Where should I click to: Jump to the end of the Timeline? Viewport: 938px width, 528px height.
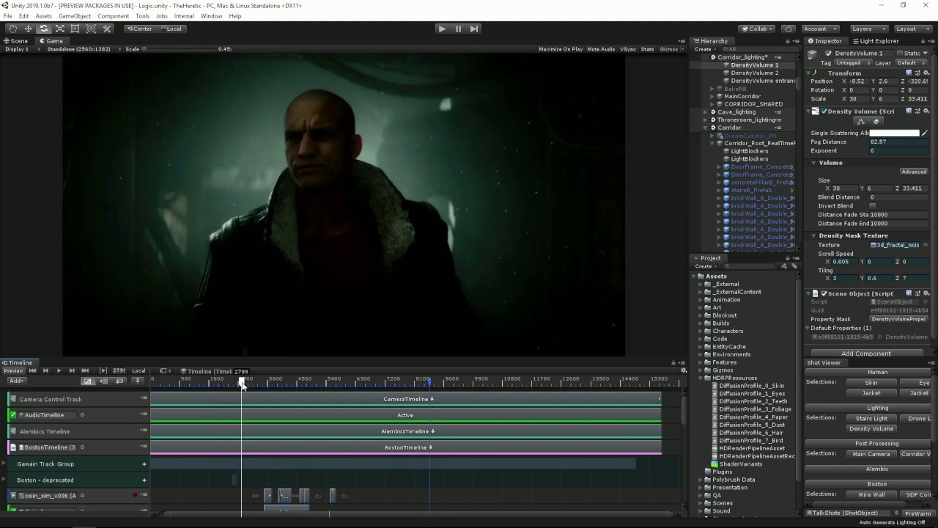(x=85, y=370)
